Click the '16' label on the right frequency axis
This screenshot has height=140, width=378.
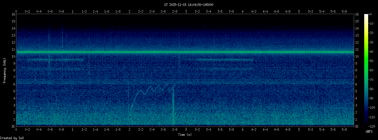click(x=357, y=14)
